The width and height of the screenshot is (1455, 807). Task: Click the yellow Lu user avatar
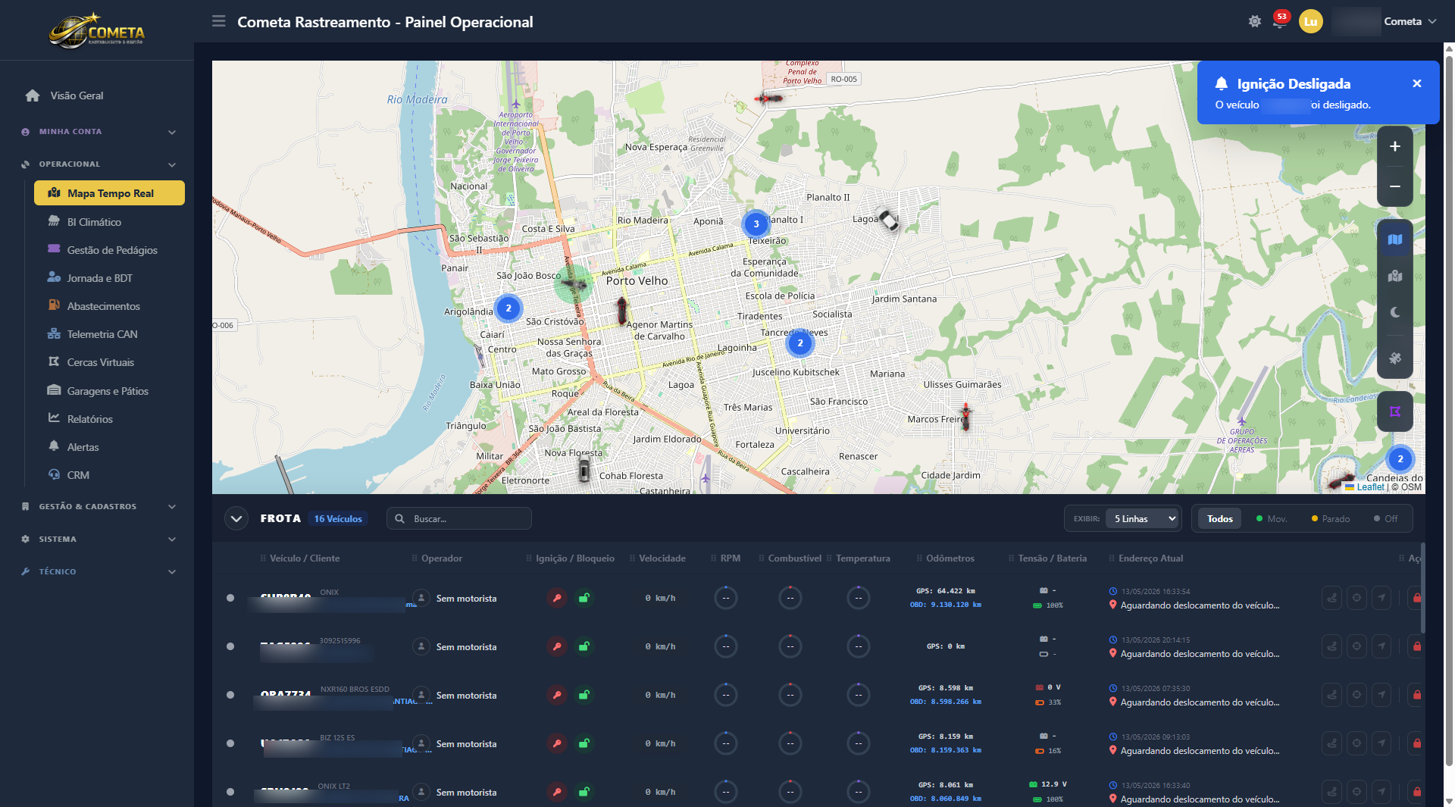click(x=1310, y=21)
